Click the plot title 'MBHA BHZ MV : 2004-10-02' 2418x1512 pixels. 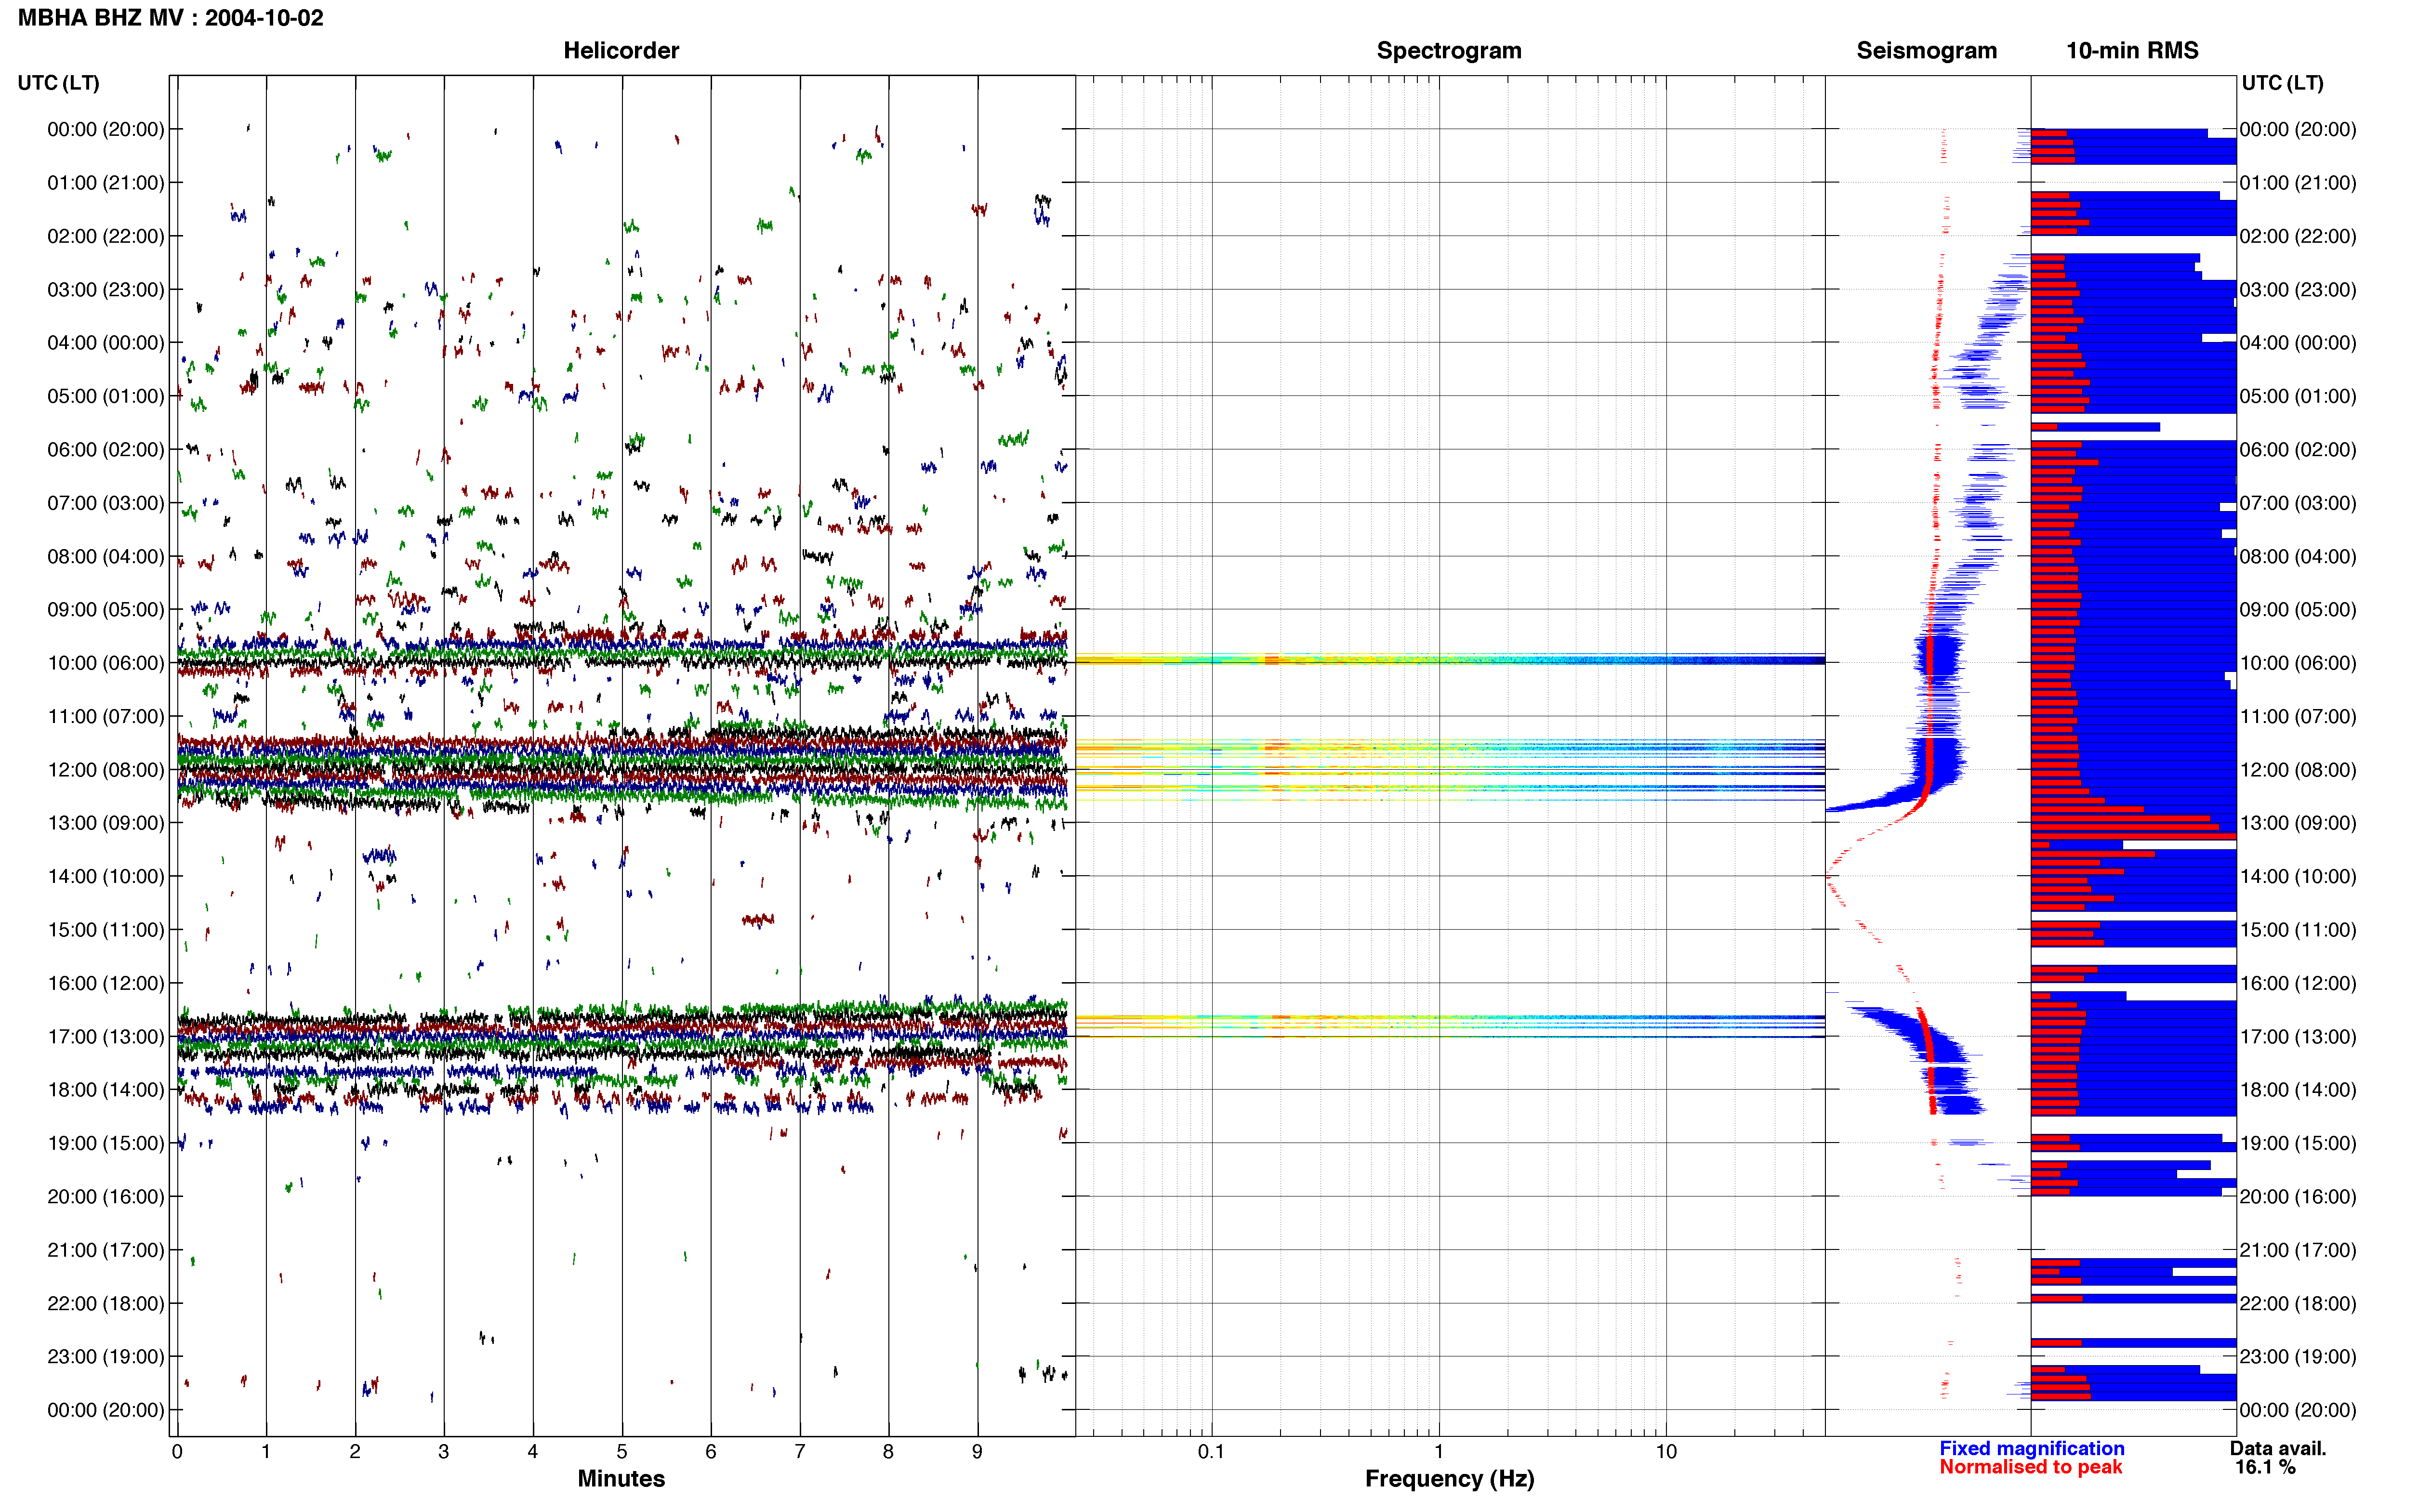[x=171, y=18]
